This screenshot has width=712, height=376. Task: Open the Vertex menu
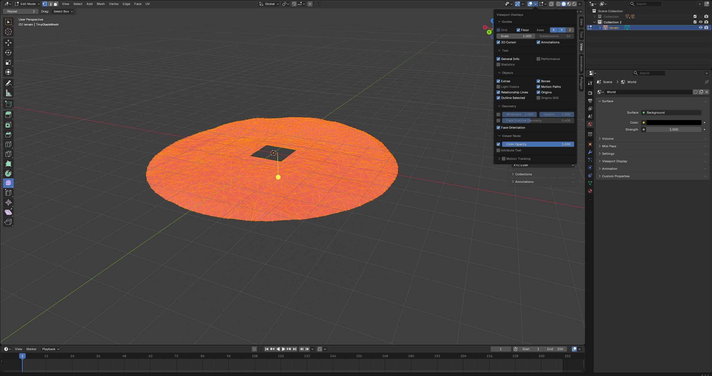point(114,4)
